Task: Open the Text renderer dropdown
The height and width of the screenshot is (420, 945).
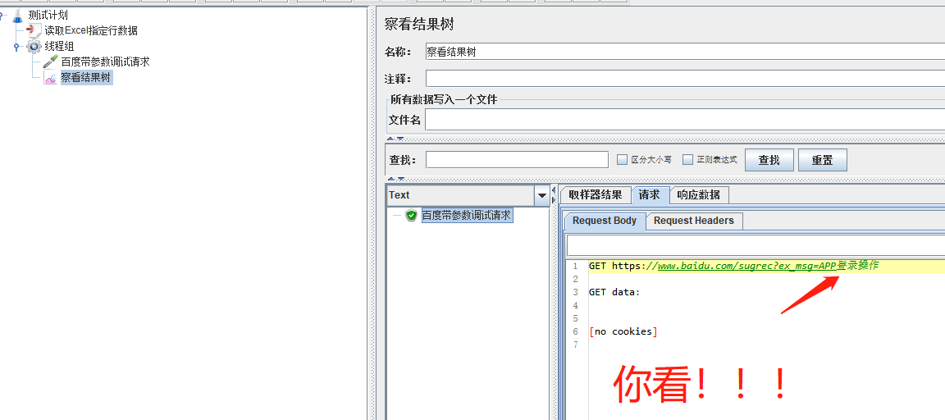Action: 542,195
